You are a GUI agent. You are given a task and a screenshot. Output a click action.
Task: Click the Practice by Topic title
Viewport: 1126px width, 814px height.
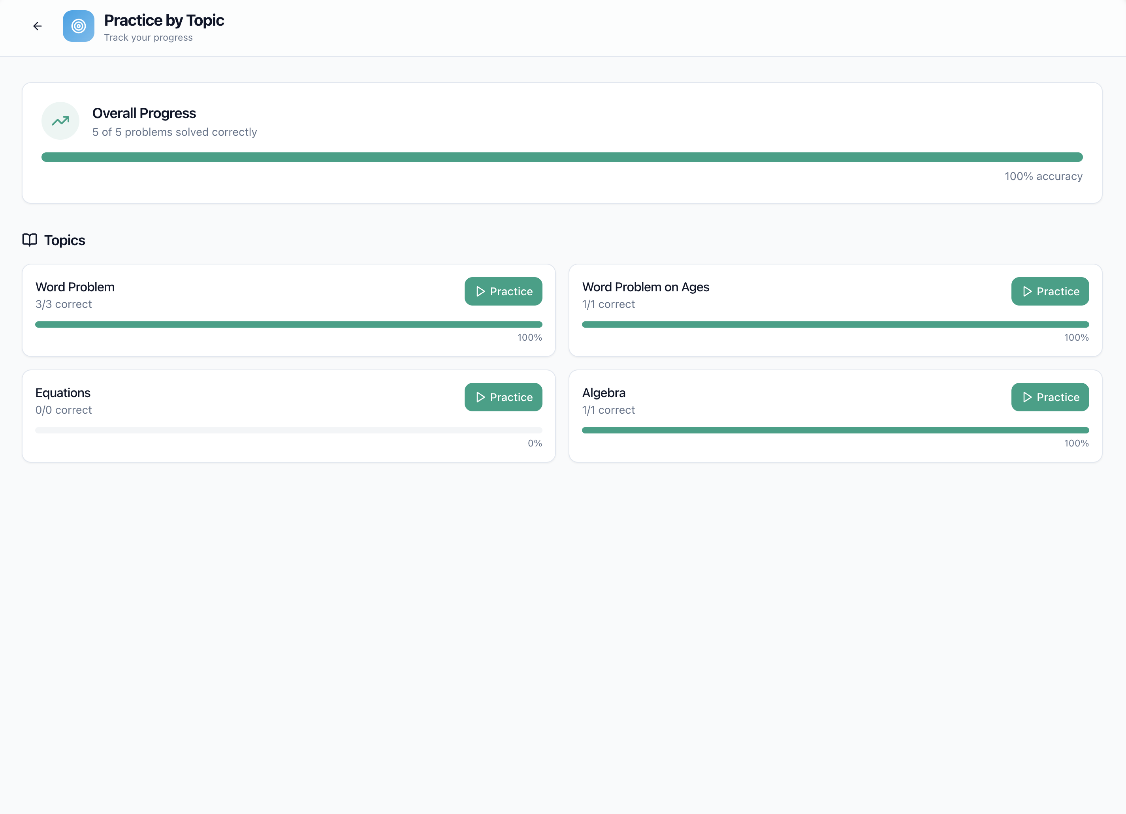(164, 21)
